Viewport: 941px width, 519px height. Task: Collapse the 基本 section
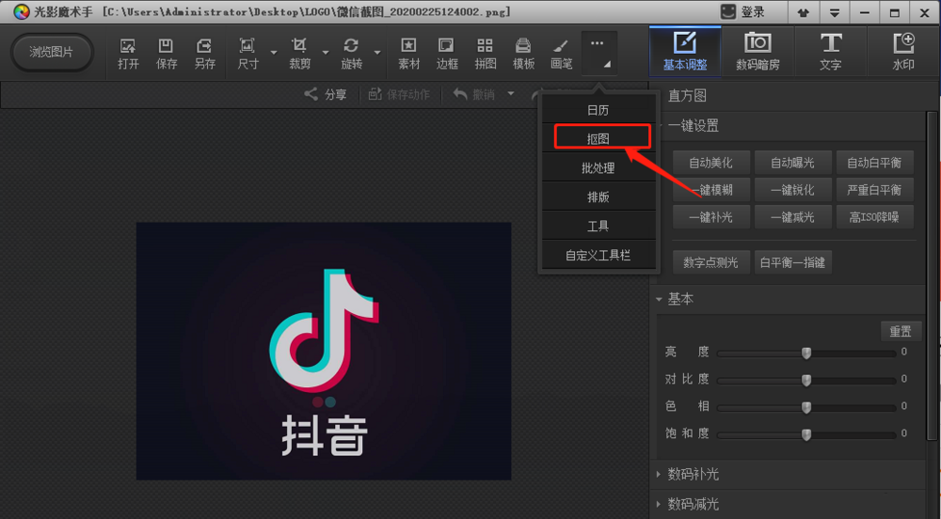tap(659, 299)
